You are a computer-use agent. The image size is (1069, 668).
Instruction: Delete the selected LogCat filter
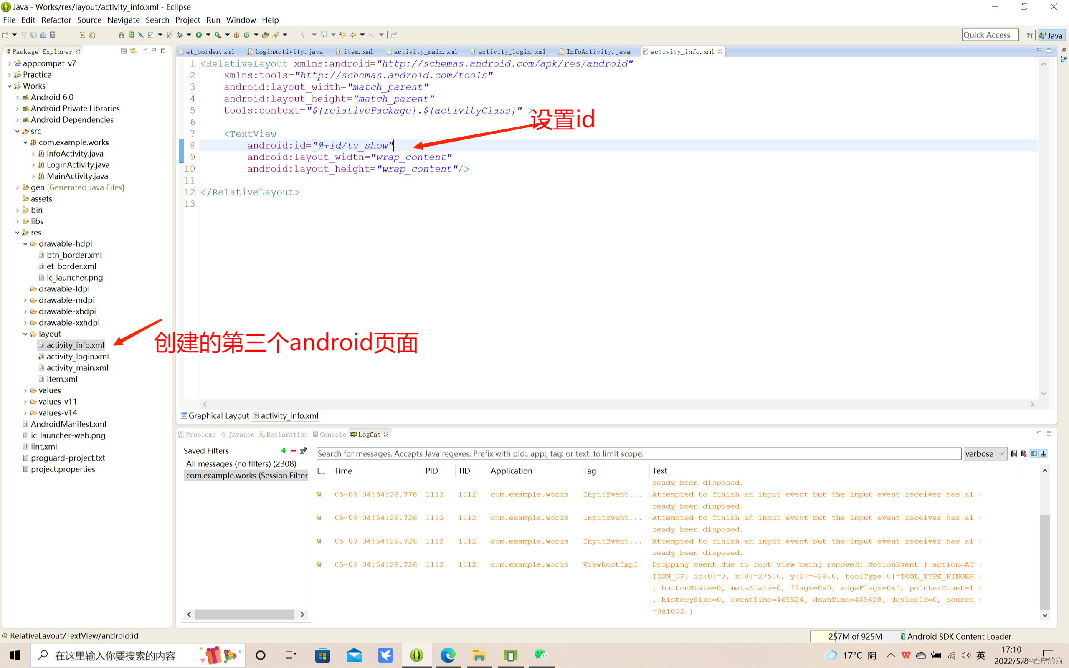coord(293,450)
